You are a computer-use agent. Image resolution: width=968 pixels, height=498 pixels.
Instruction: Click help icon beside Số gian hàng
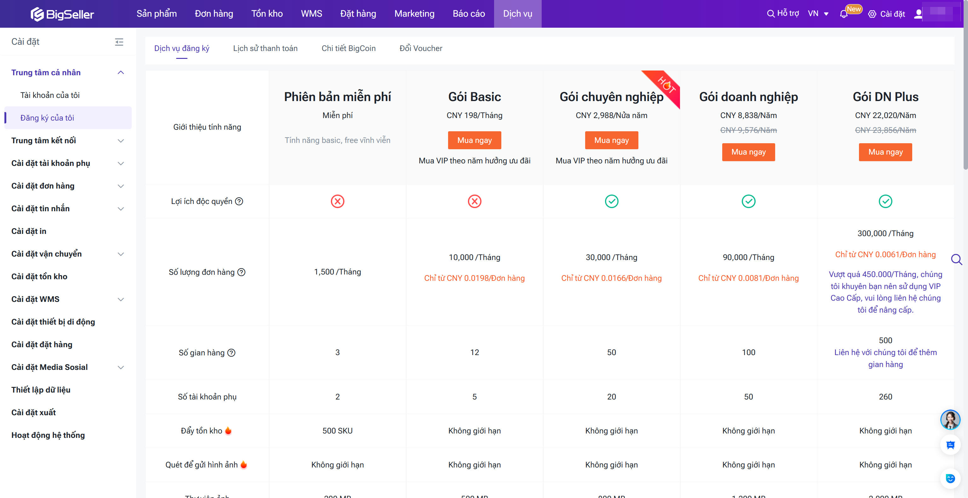tap(232, 353)
